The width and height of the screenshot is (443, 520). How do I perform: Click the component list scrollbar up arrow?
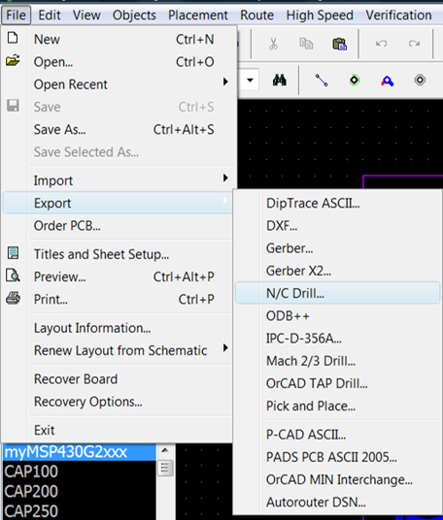165,450
